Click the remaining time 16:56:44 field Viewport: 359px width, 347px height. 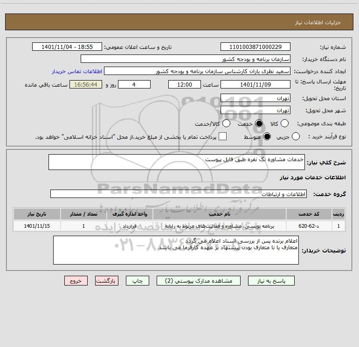86,84
